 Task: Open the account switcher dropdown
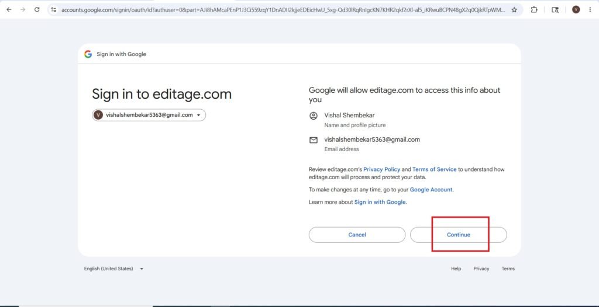(x=149, y=115)
